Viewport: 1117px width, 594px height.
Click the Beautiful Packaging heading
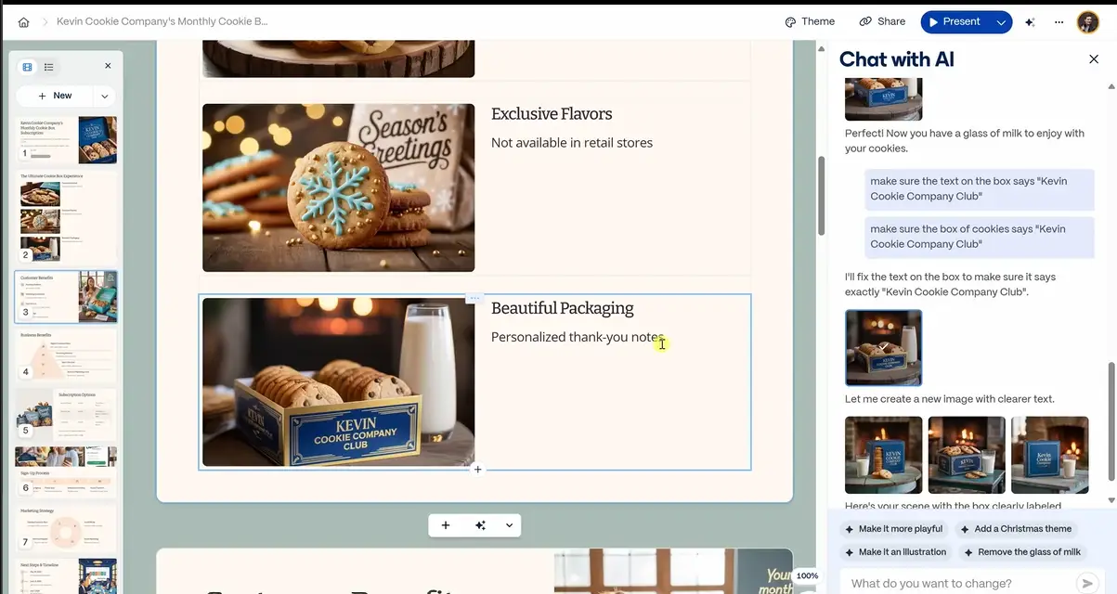tap(563, 308)
